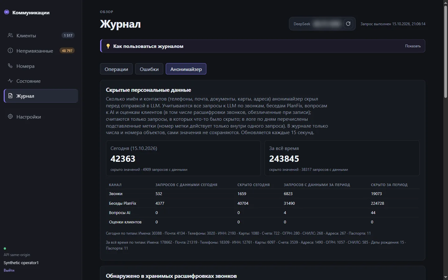Show the Как пользоваться журналом help
This screenshot has width=448, height=280.
[x=413, y=46]
